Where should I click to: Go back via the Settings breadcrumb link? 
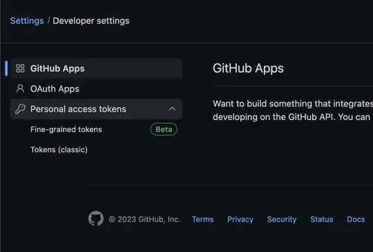[x=27, y=21]
